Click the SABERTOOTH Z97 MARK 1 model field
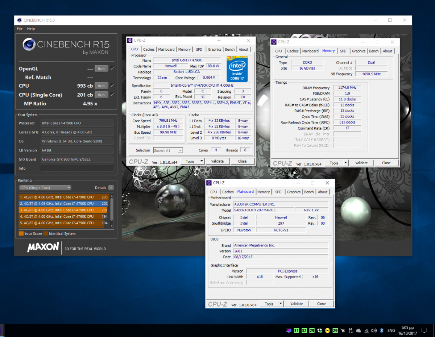The height and width of the screenshot is (337, 435). coord(263,210)
